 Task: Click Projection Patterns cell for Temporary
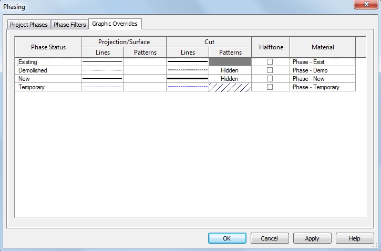click(x=145, y=87)
